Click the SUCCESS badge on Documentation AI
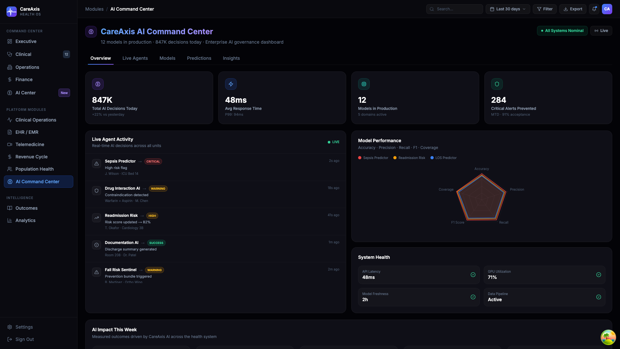Viewport: 620px width, 349px height. pos(156,243)
